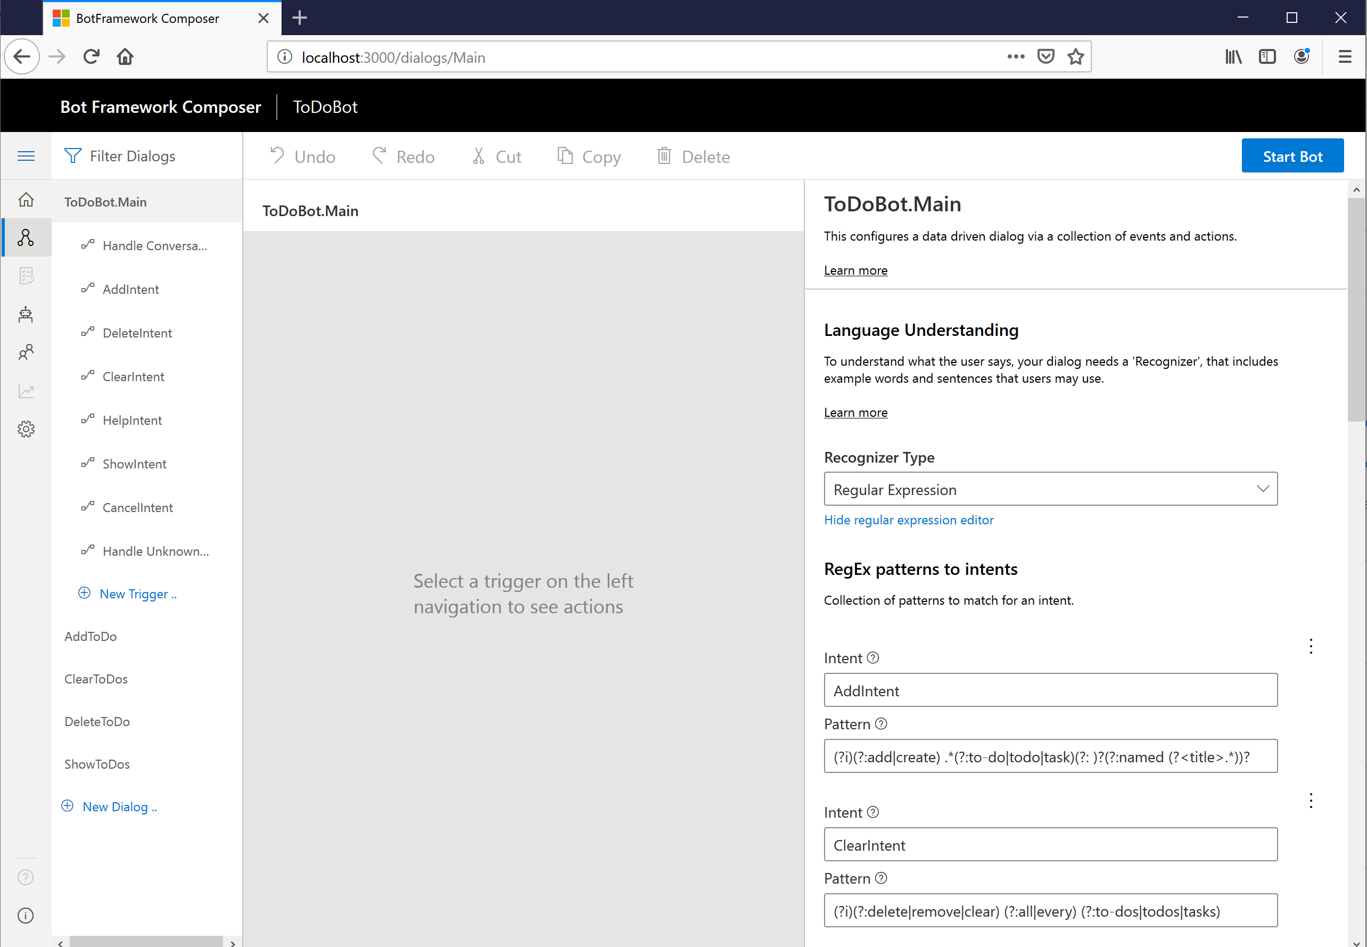
Task: Open the ShowToDos dialog
Action: point(97,764)
